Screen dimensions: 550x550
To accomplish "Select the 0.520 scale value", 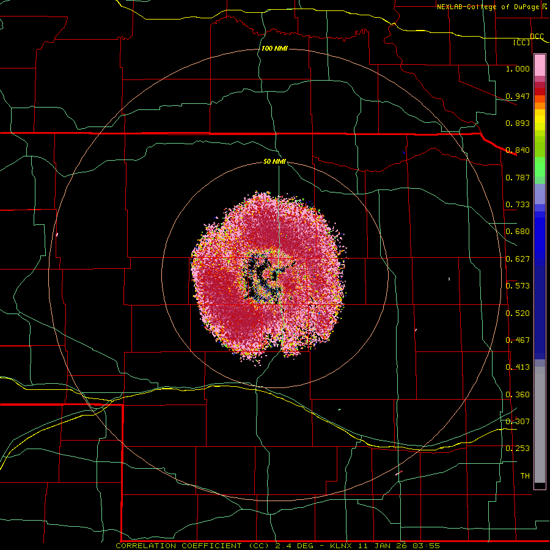I will [518, 313].
